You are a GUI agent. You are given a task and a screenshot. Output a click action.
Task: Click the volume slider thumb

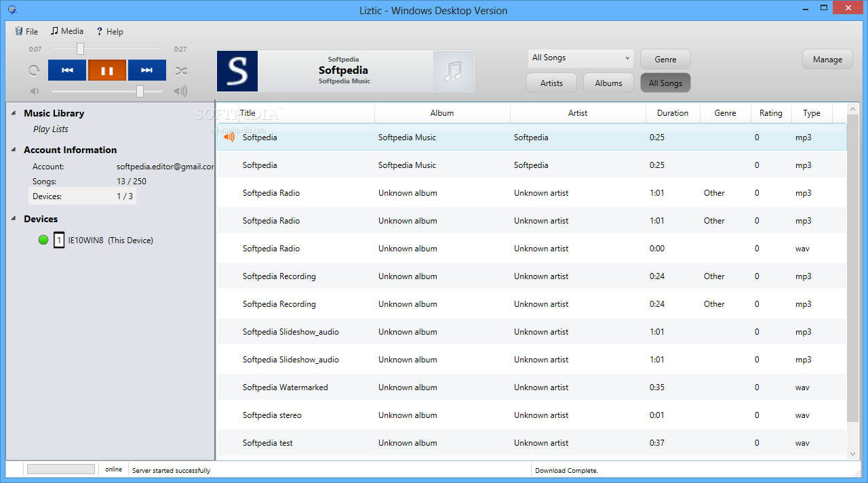pos(140,91)
